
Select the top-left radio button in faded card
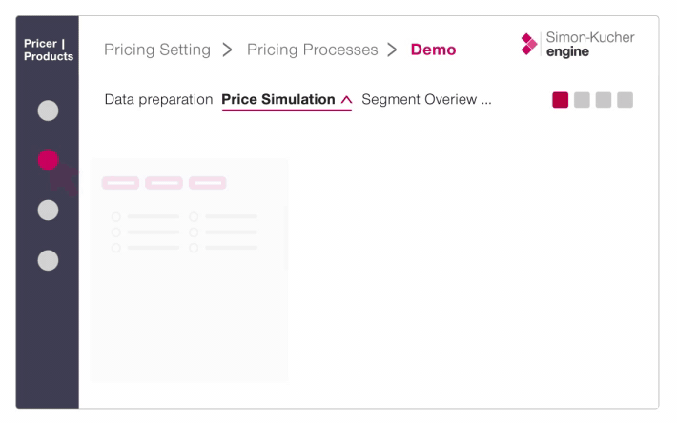point(116,216)
